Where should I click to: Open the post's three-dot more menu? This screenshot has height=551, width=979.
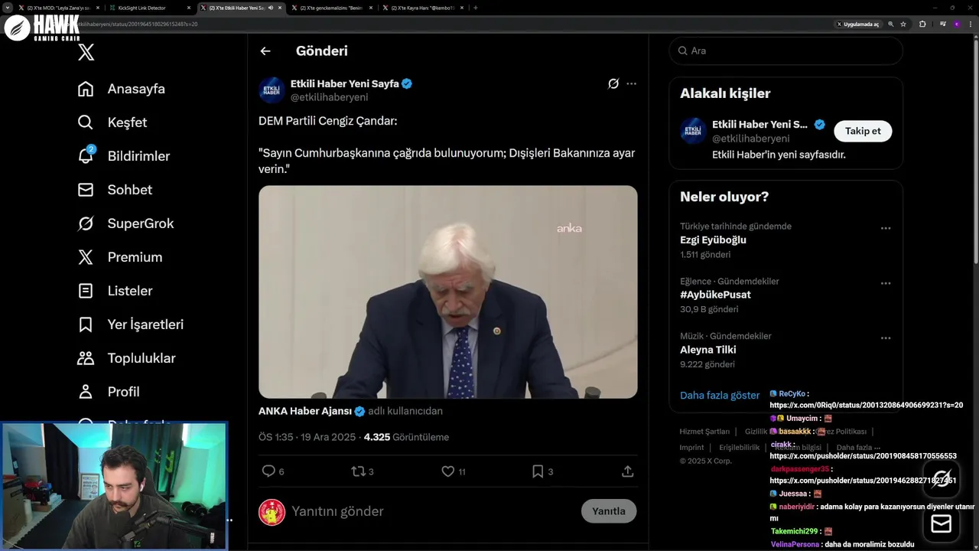click(631, 83)
